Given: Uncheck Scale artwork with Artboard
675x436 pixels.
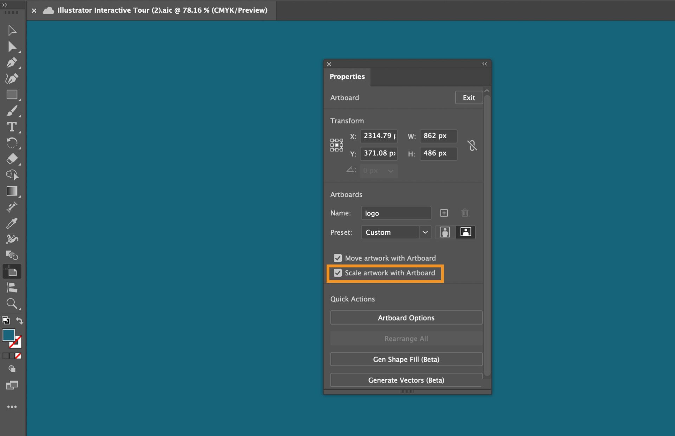Looking at the screenshot, I should [x=338, y=273].
